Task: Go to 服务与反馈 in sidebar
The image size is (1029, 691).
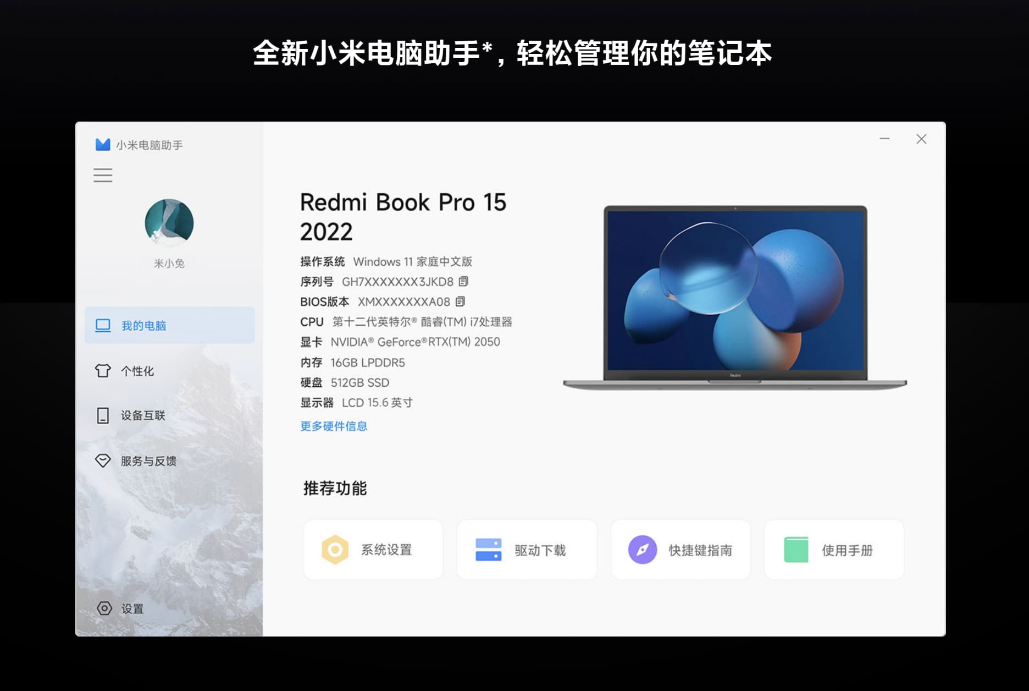Action: [x=169, y=461]
